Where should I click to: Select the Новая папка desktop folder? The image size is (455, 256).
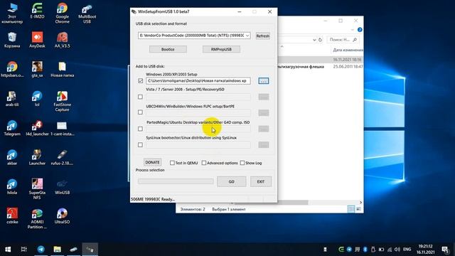[62, 70]
